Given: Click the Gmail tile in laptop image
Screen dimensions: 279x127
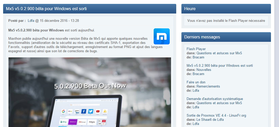Looking at the screenshot, I should click(82, 122).
